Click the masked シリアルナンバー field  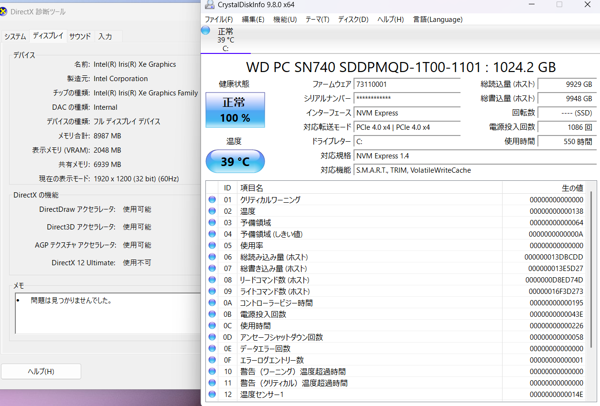click(x=407, y=99)
